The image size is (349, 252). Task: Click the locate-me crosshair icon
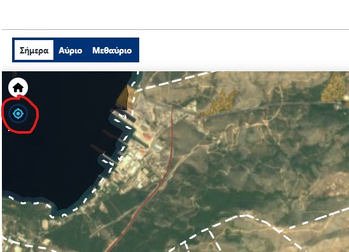(x=18, y=114)
